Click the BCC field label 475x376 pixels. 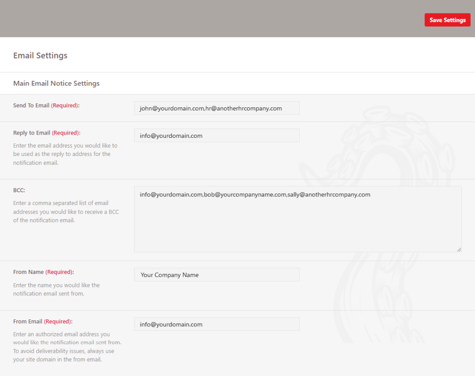[x=19, y=190]
